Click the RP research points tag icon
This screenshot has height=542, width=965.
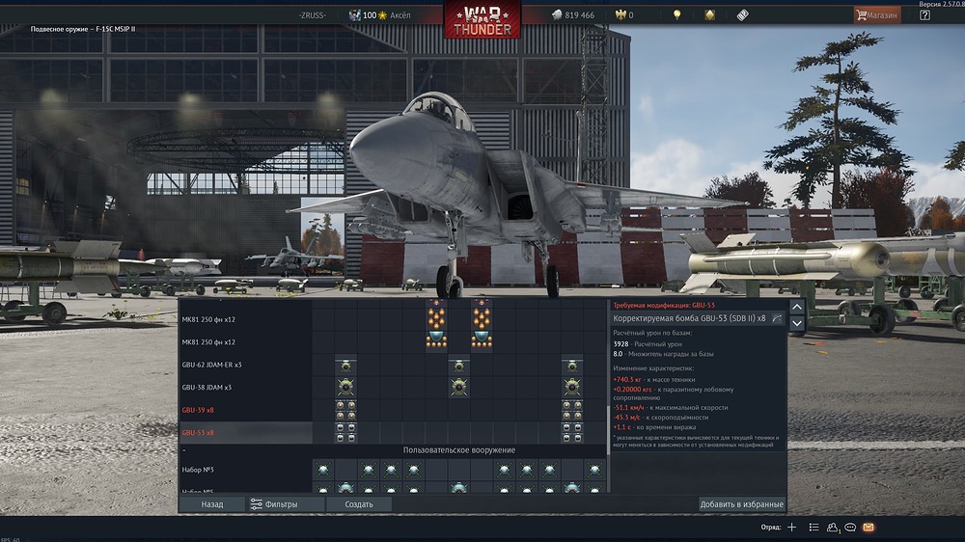click(743, 15)
